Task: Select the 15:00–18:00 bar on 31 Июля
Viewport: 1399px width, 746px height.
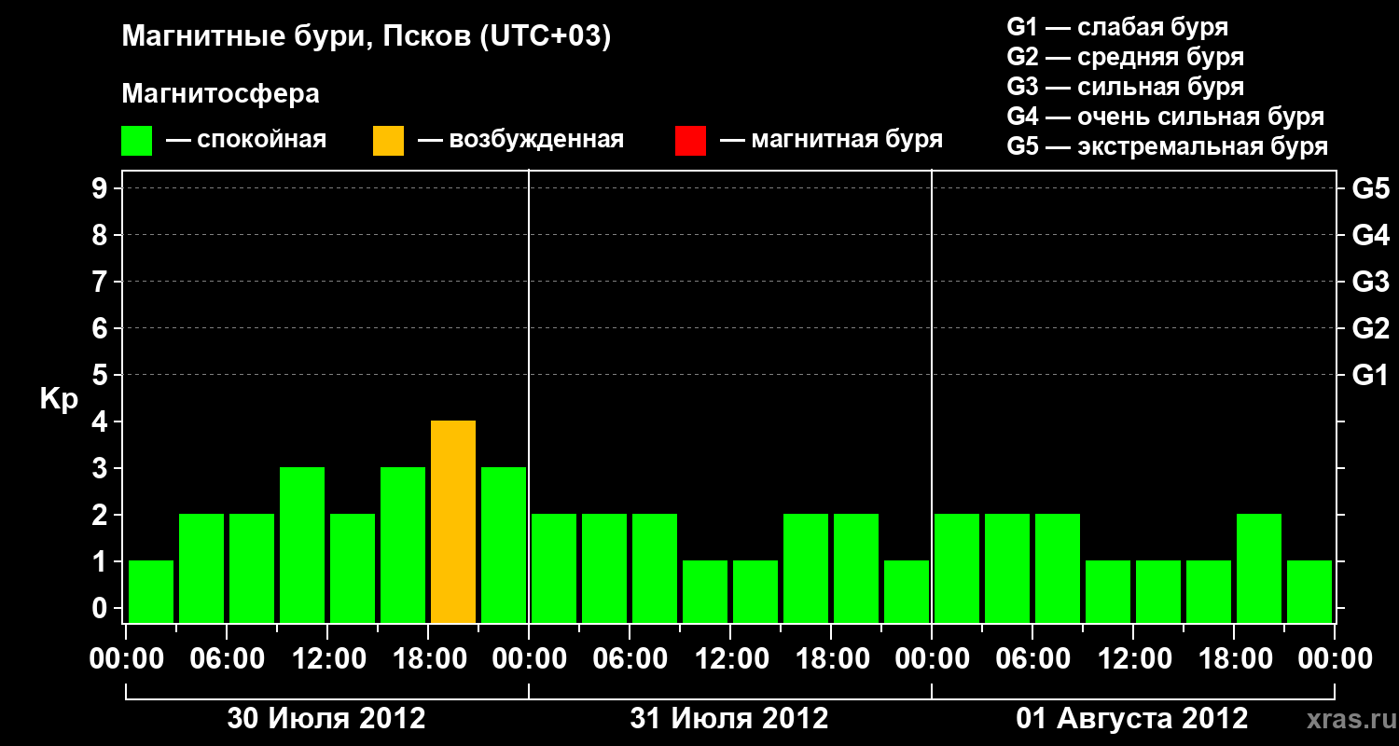Action: [806, 569]
